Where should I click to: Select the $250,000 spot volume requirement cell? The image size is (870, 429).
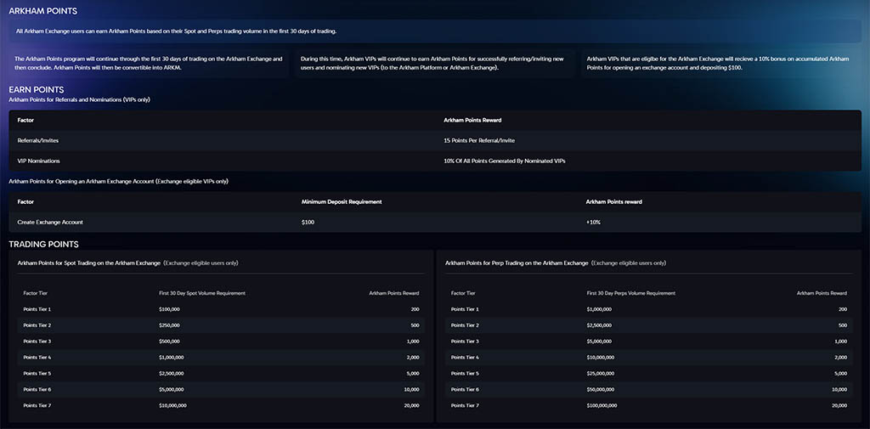[x=169, y=325]
